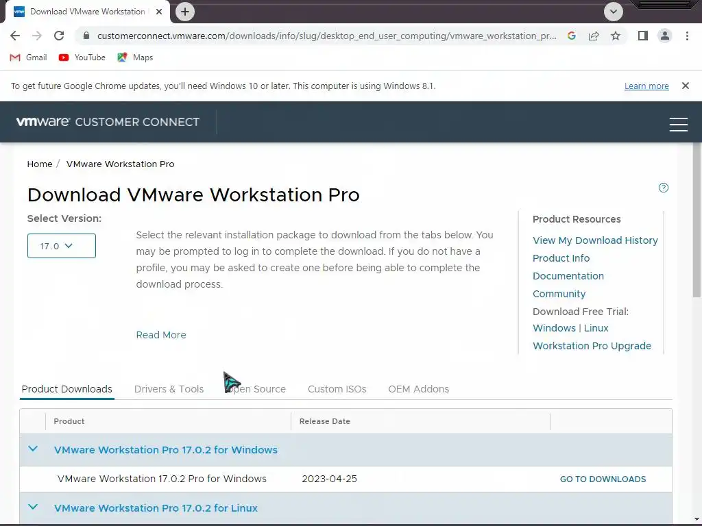
Task: Click VMware Workstation Pro 17.0.2 for Windows heading
Action: point(166,450)
